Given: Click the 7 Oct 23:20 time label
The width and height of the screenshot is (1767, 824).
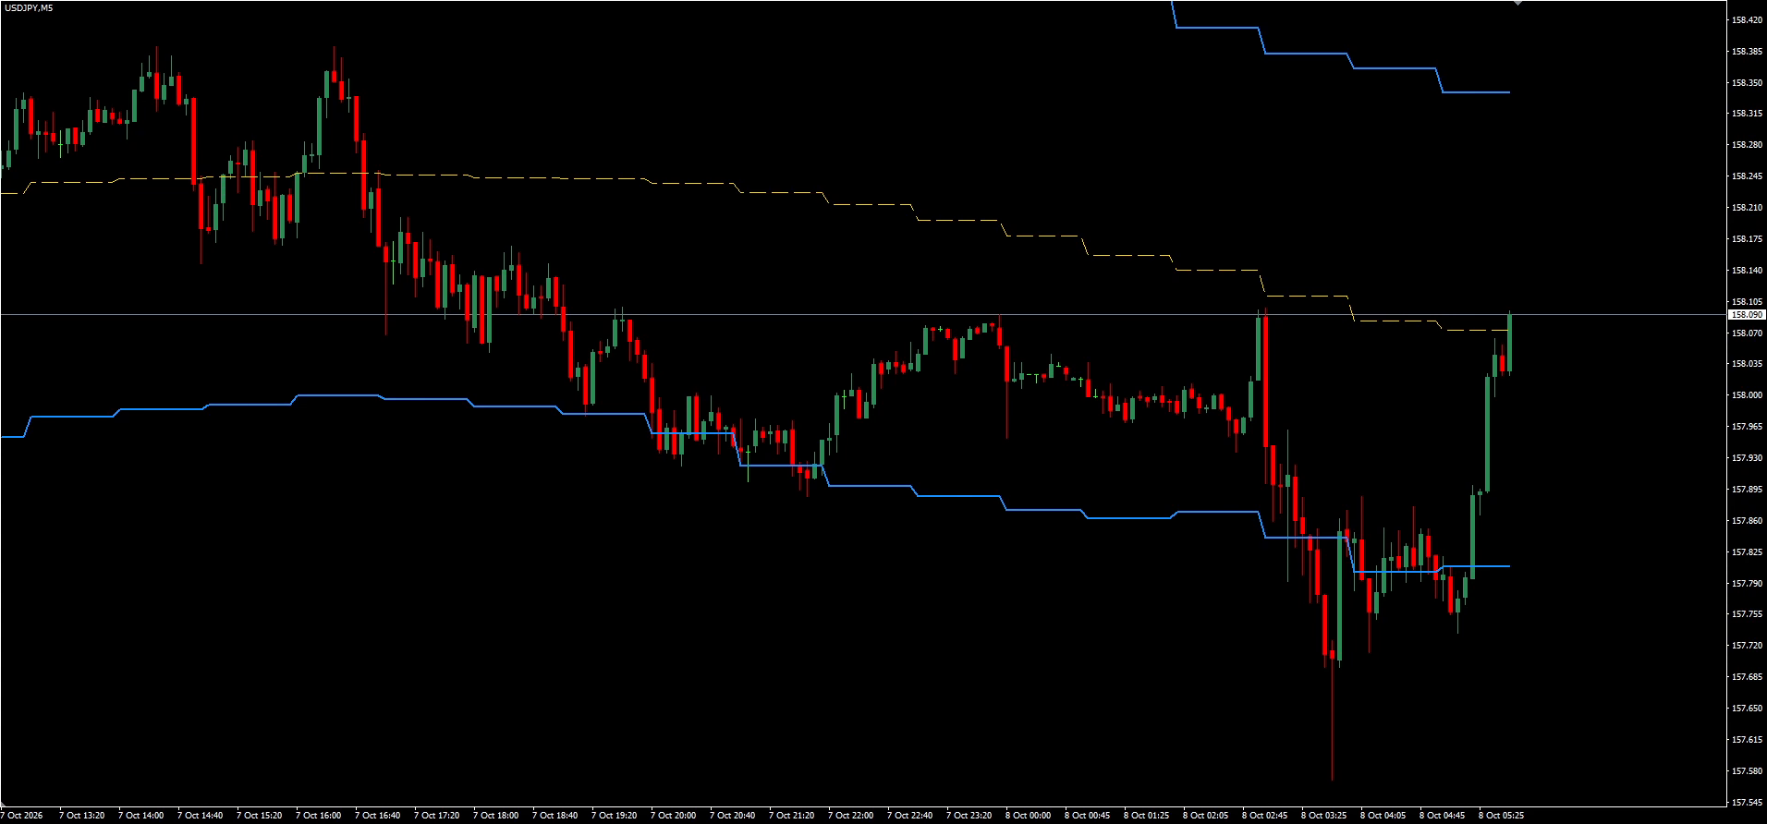Looking at the screenshot, I should tap(969, 816).
